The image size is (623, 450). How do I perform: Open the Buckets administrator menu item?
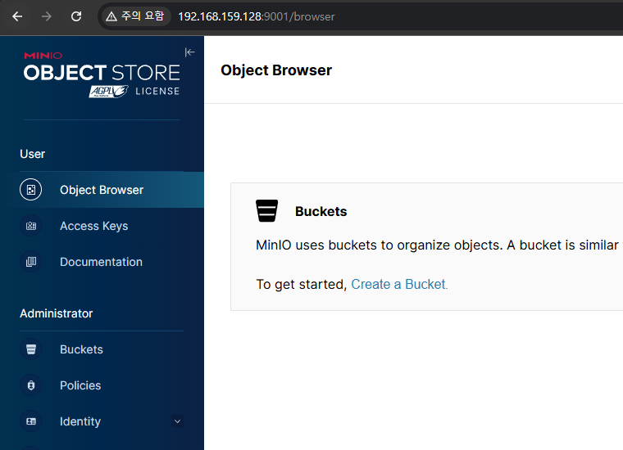[x=102, y=349]
